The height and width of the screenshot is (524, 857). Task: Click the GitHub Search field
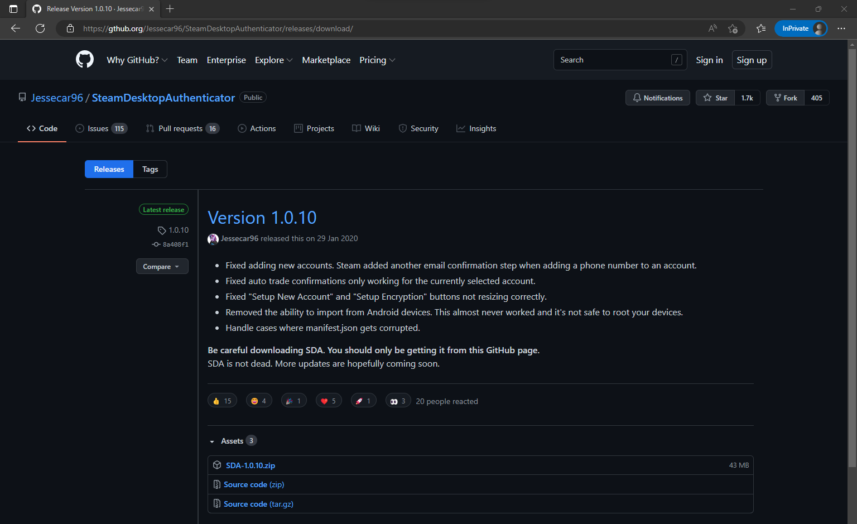(x=620, y=60)
